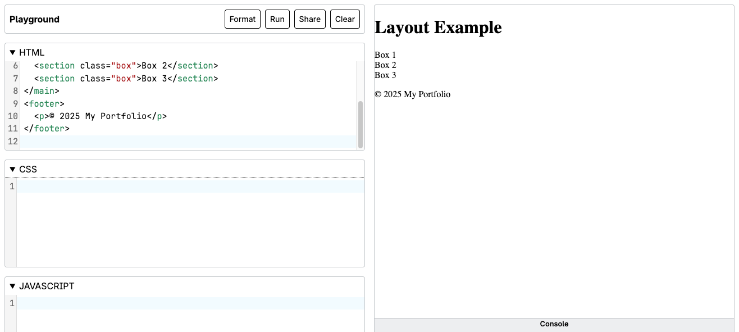The width and height of the screenshot is (739, 332).
Task: Place cursor in empty CSS editor line 1
Action: pyautogui.click(x=191, y=187)
